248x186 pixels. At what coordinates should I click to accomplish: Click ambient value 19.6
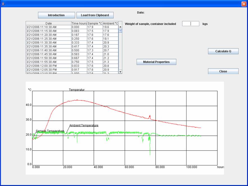[x=110, y=27]
